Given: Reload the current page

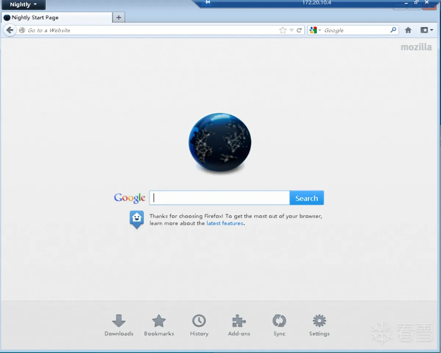Looking at the screenshot, I should pyautogui.click(x=300, y=30).
